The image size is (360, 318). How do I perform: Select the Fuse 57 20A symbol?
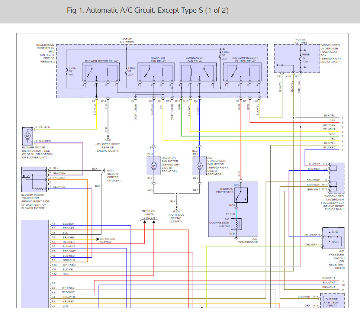click(126, 71)
